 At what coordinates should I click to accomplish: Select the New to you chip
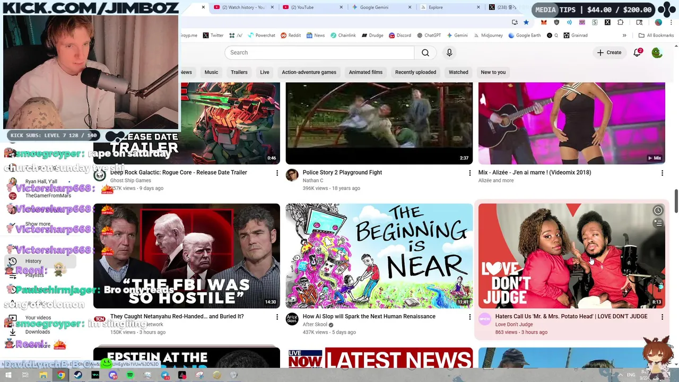tap(493, 72)
